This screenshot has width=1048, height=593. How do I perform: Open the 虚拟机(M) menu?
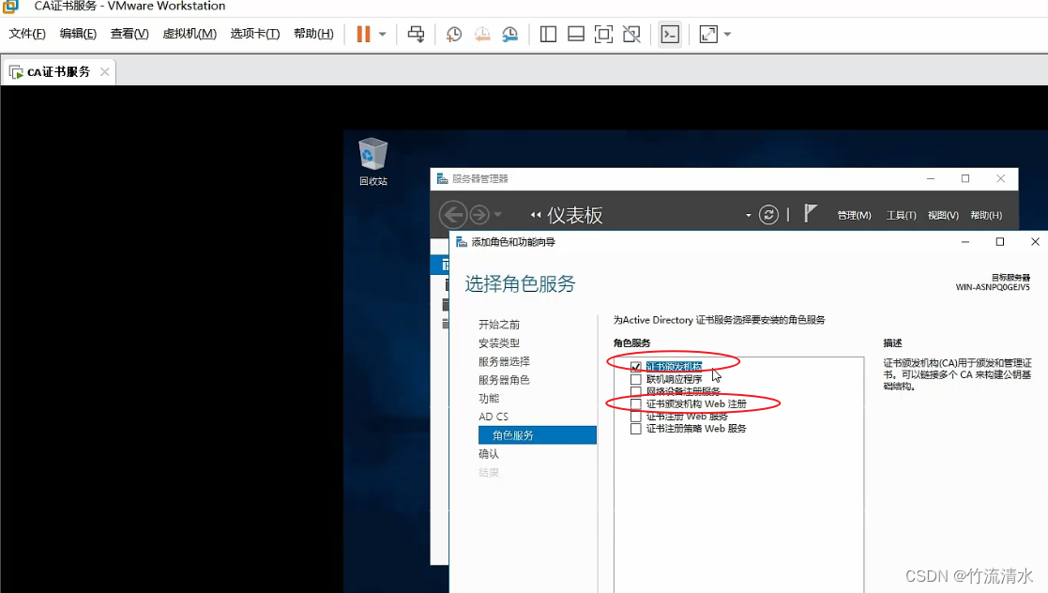tap(190, 34)
